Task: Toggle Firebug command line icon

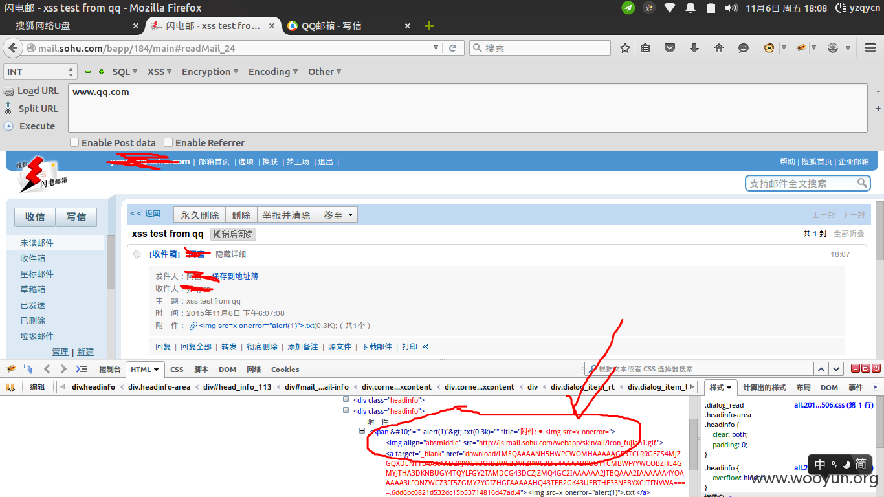Action: coord(81,369)
